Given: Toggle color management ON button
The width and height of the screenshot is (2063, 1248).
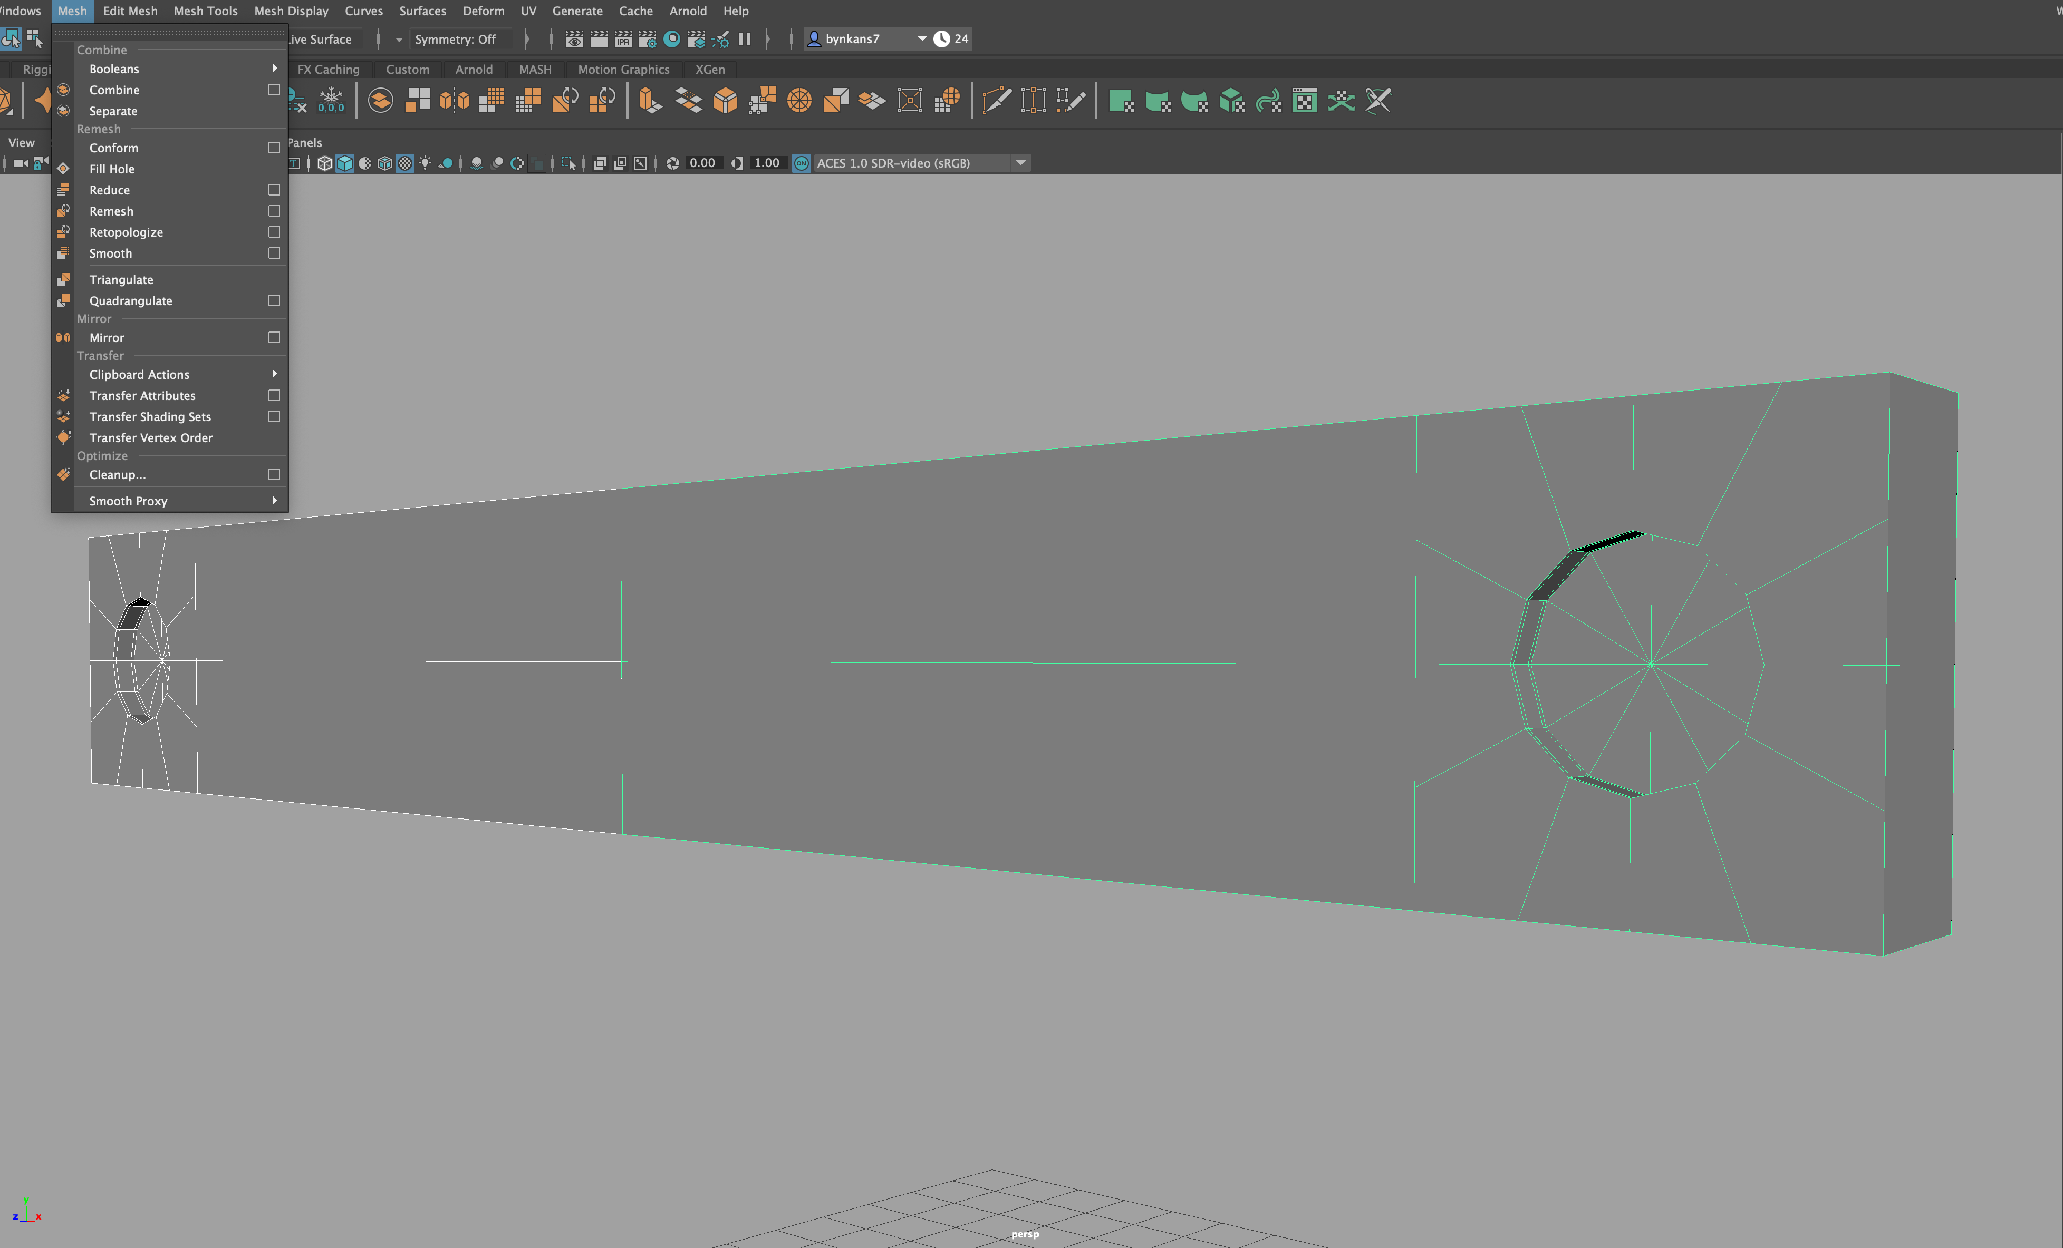Looking at the screenshot, I should pyautogui.click(x=801, y=163).
